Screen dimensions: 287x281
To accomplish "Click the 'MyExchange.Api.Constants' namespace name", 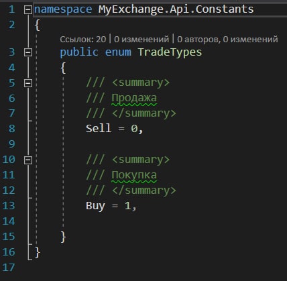I will (176, 9).
